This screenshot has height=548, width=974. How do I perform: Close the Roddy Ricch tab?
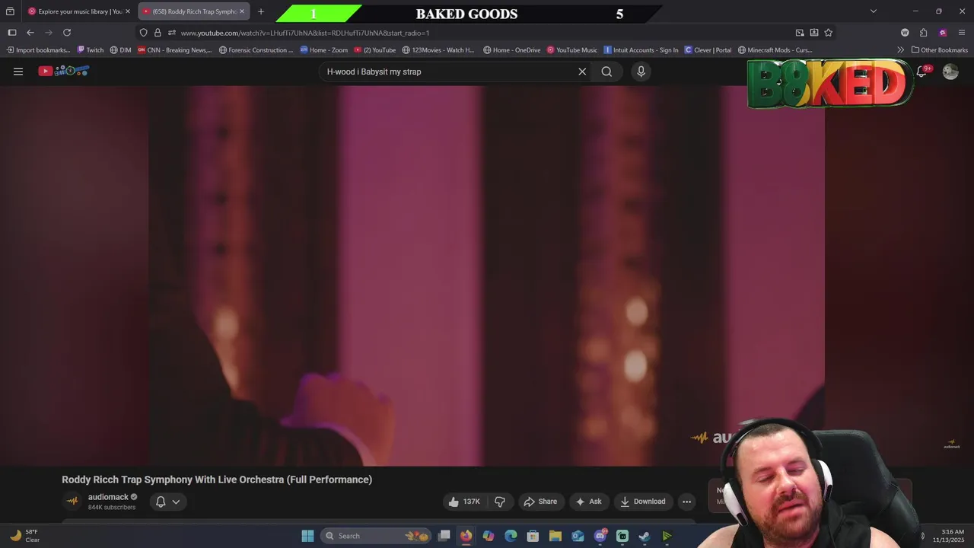(x=242, y=11)
